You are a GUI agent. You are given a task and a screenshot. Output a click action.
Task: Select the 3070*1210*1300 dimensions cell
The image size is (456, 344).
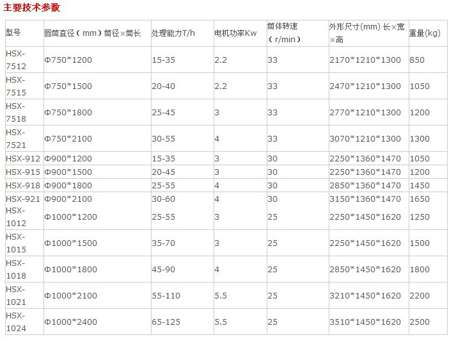point(365,138)
